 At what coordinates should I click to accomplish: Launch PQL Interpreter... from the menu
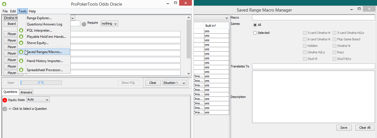pyautogui.click(x=44, y=30)
